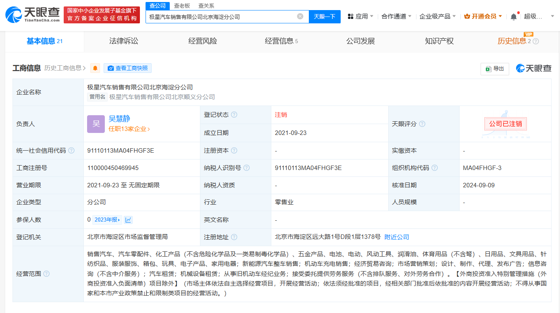Viewport: 560px width, 313px height.
Task: 点击搜索框中的清除图标
Action: tap(300, 17)
